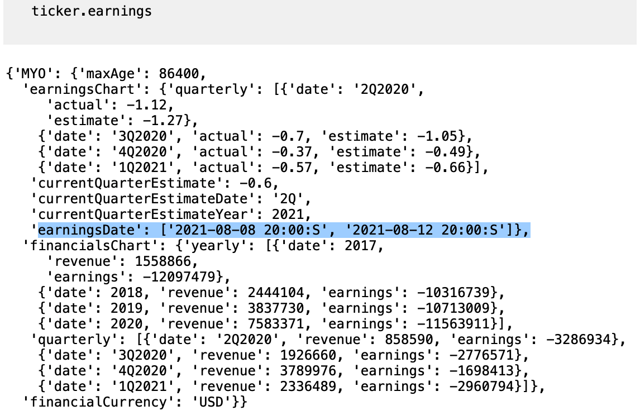
Task: Click the quarterly earnings value -3286934
Action: tap(578, 340)
